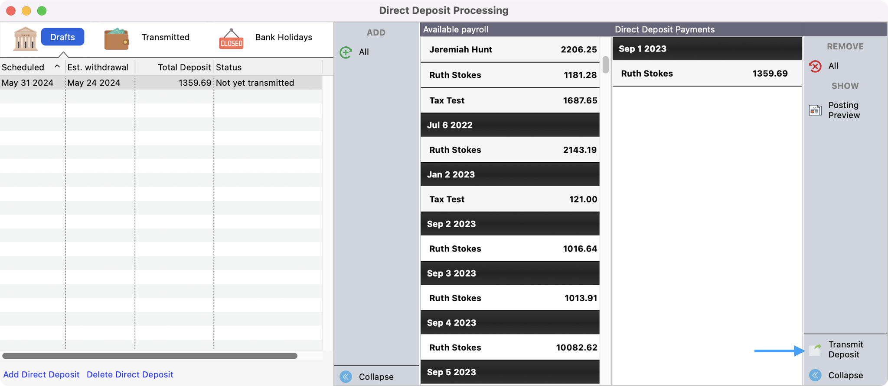
Task: Click the wallet Transmitted icon
Action: pyautogui.click(x=116, y=38)
